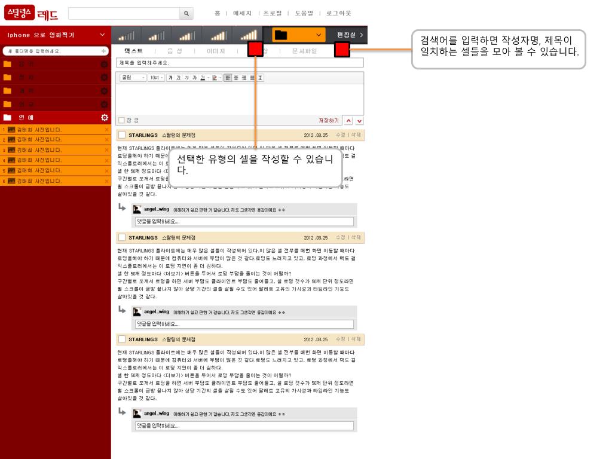Apply strikethrough formatting in the editor toolbar

click(194, 78)
